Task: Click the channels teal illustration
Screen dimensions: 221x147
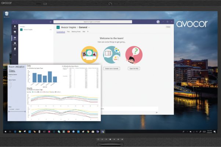Action: pyautogui.click(x=112, y=55)
